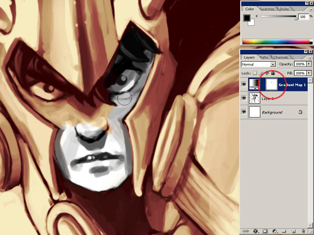This screenshot has width=314, height=235.
Task: Lock layer position move icon
Action: coord(267,73)
